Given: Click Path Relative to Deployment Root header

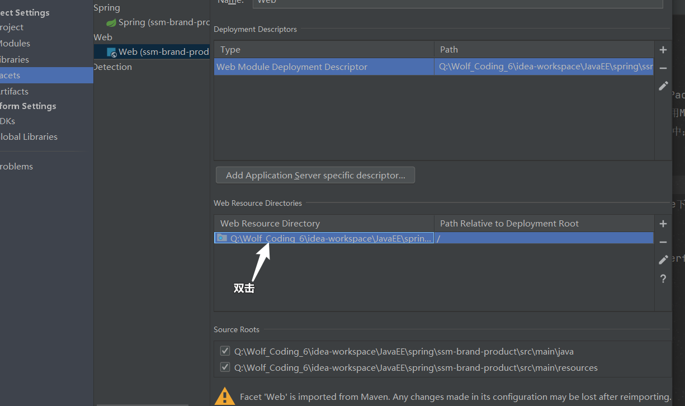Looking at the screenshot, I should click(x=544, y=223).
